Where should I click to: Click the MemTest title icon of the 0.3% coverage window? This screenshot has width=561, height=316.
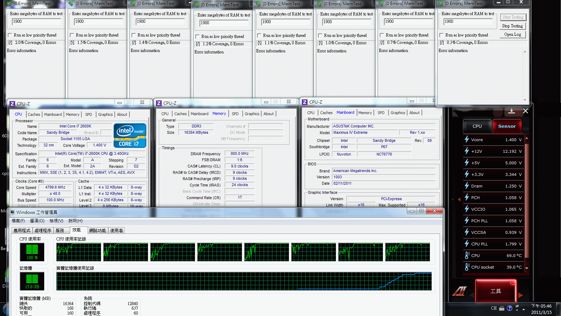click(x=441, y=4)
